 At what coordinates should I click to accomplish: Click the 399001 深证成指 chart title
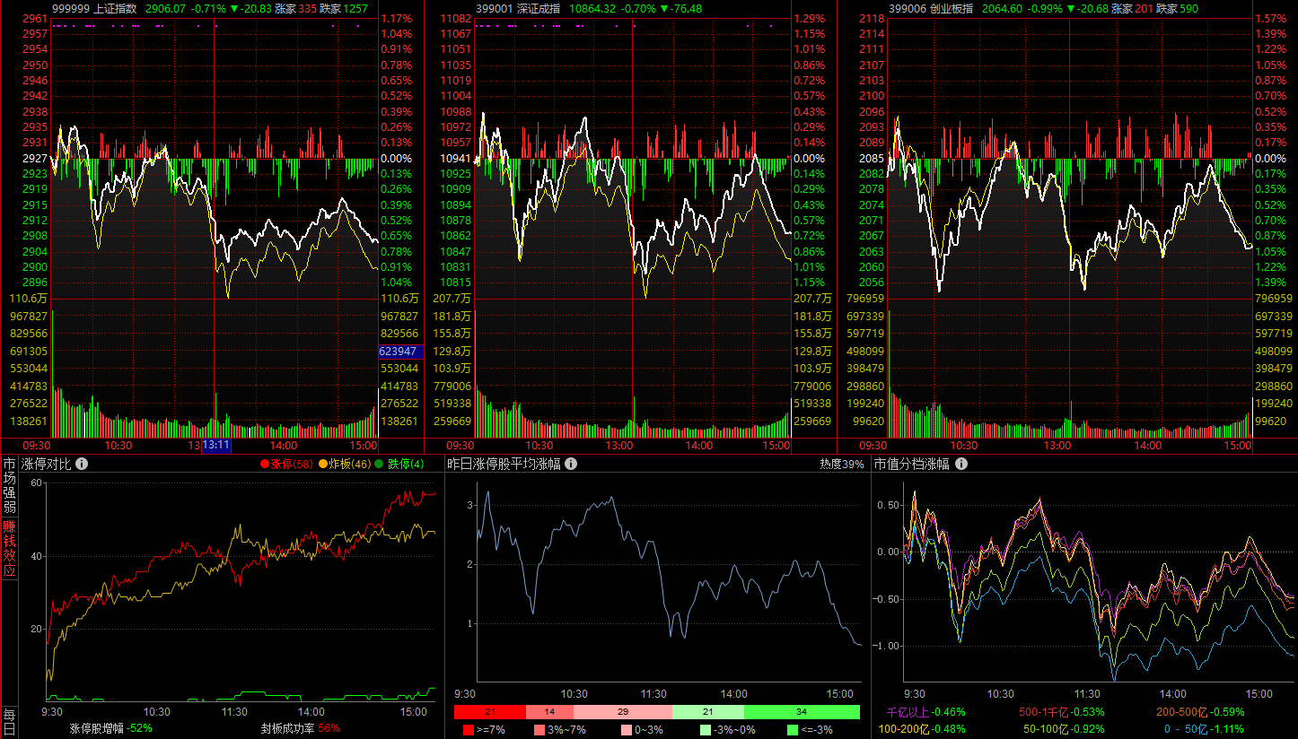[x=519, y=8]
